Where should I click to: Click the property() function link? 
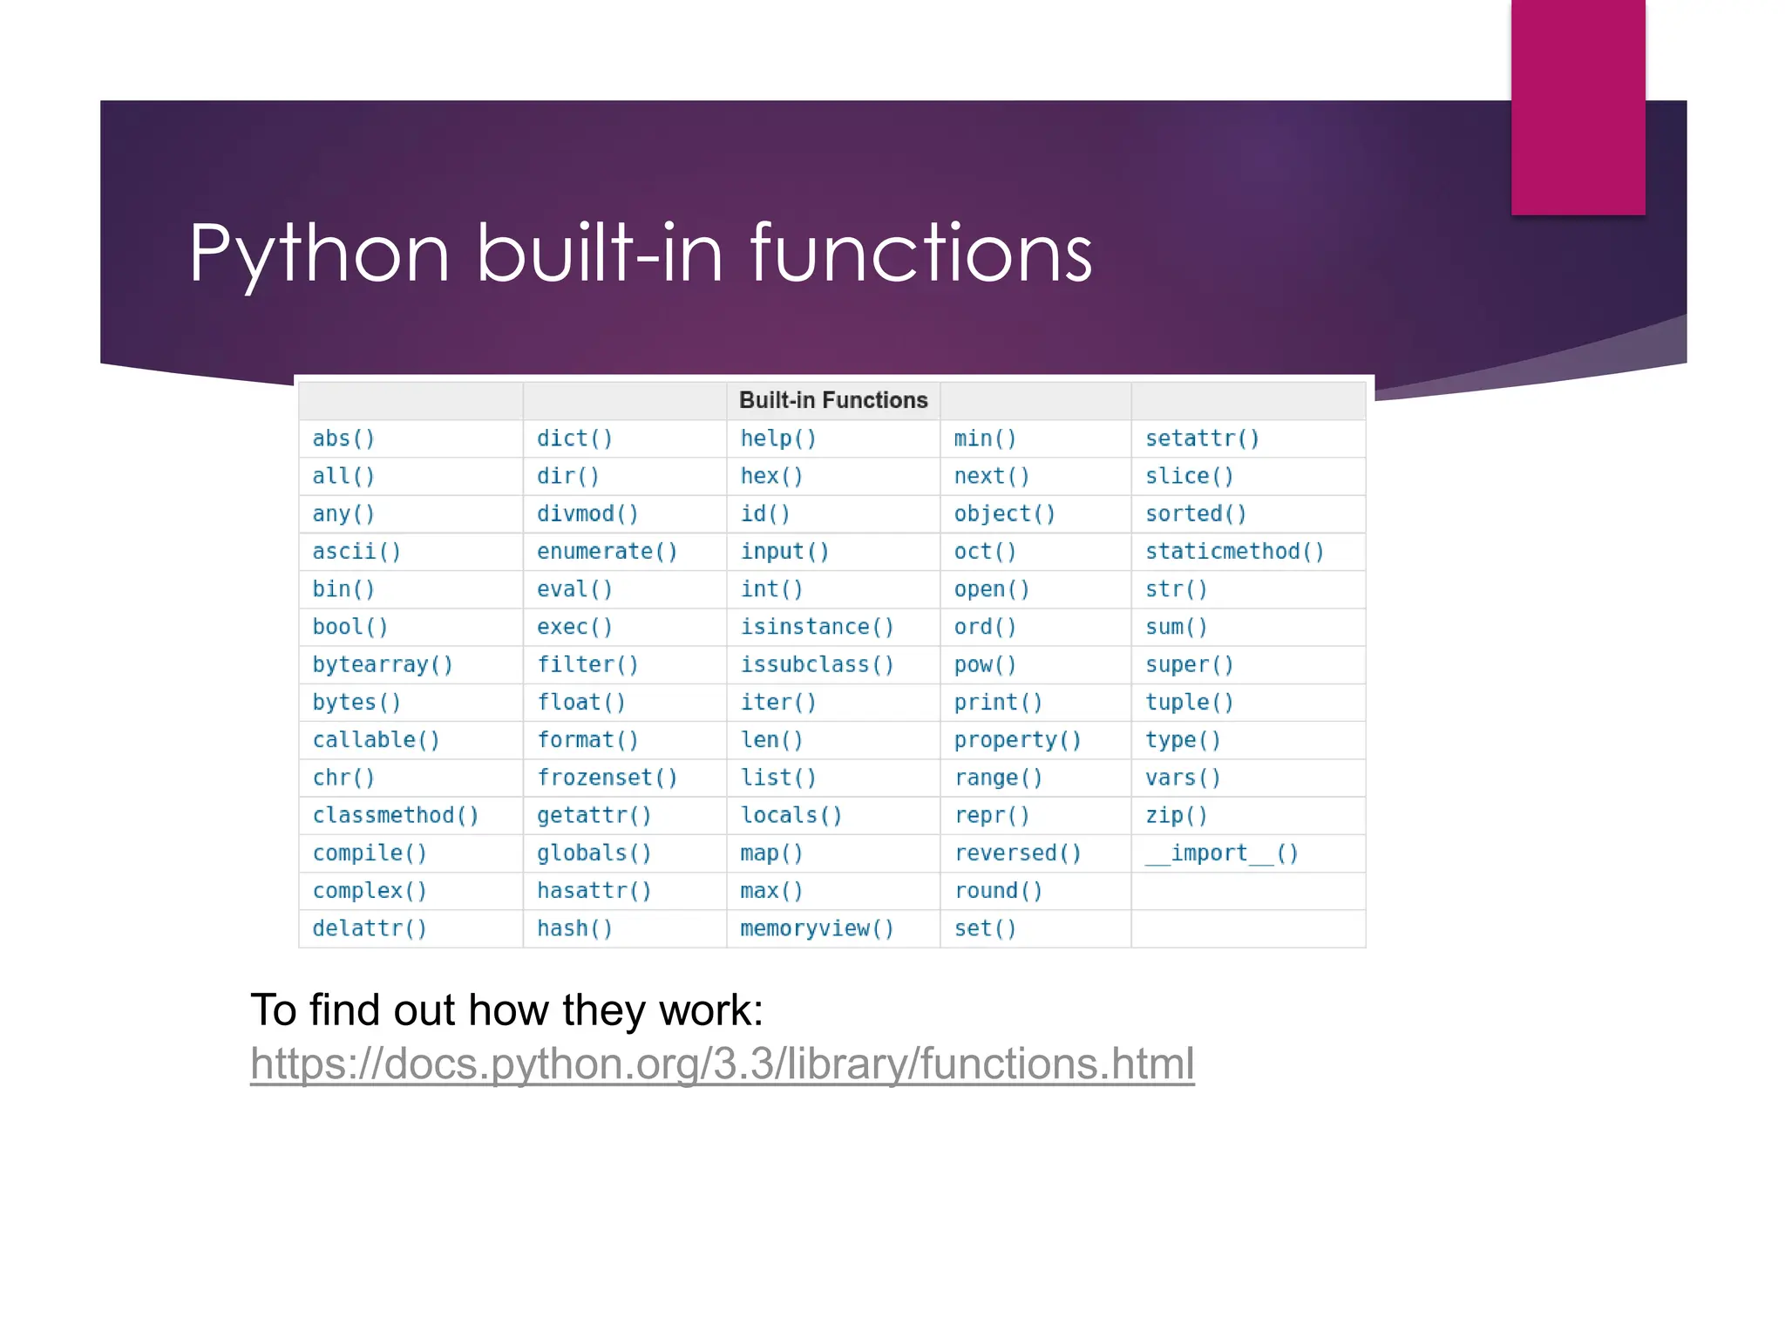point(1017,740)
